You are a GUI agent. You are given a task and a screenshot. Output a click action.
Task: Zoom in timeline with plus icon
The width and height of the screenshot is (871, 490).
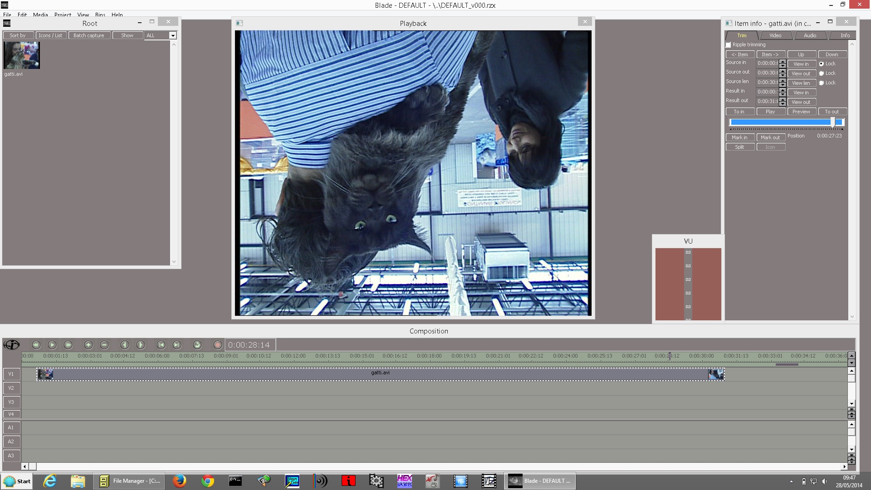click(88, 345)
